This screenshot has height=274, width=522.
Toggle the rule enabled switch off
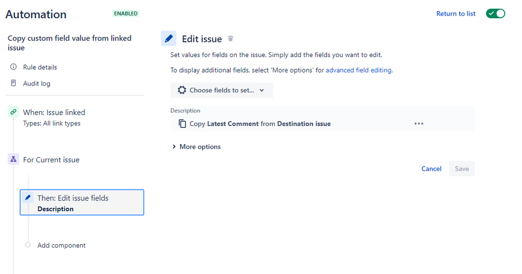[495, 14]
